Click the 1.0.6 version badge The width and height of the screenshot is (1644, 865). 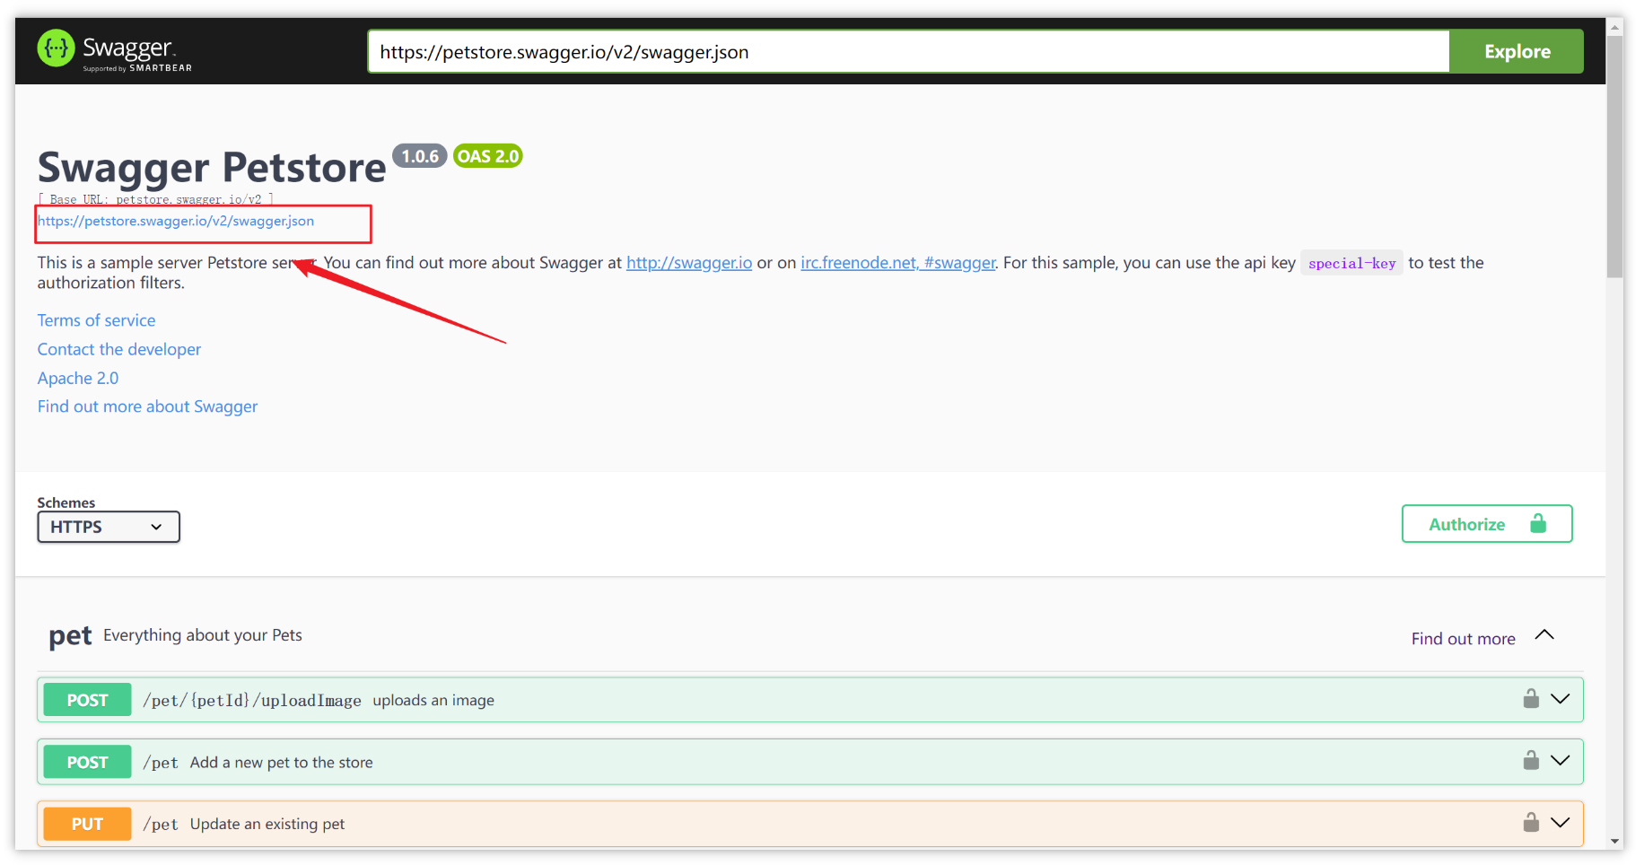pyautogui.click(x=419, y=155)
